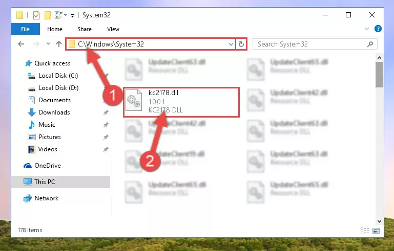The image size is (394, 251).
Task: Open Local Disk (D:)
Action: pos(58,88)
